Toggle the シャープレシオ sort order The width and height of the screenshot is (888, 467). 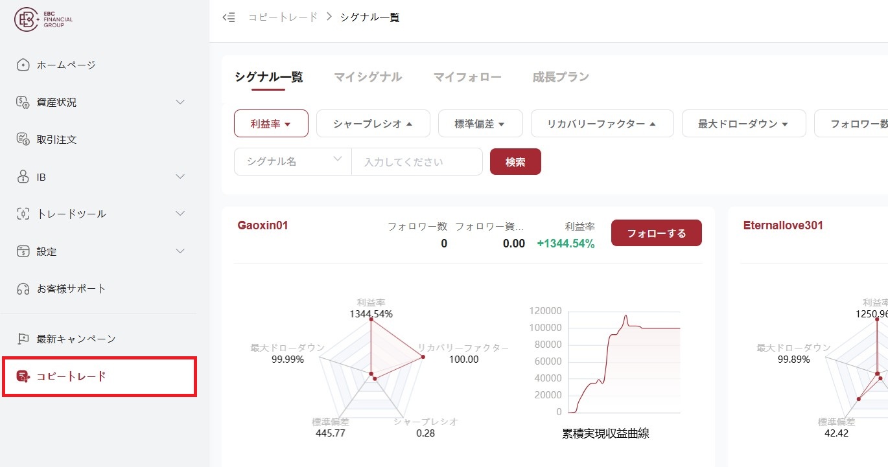(x=373, y=124)
